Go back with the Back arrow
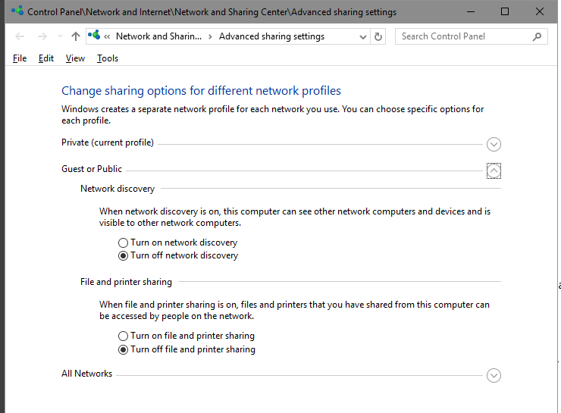This screenshot has height=413, width=561. pos(20,36)
